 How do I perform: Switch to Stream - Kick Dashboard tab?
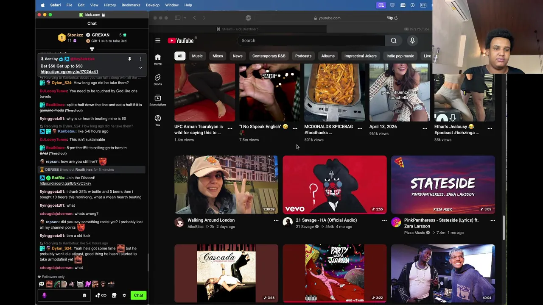pyautogui.click(x=238, y=29)
